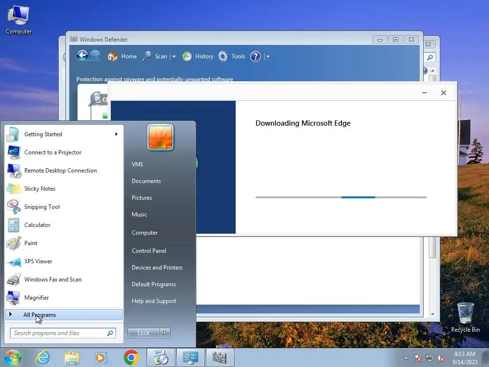Open the Snipping Tool

pos(64,206)
